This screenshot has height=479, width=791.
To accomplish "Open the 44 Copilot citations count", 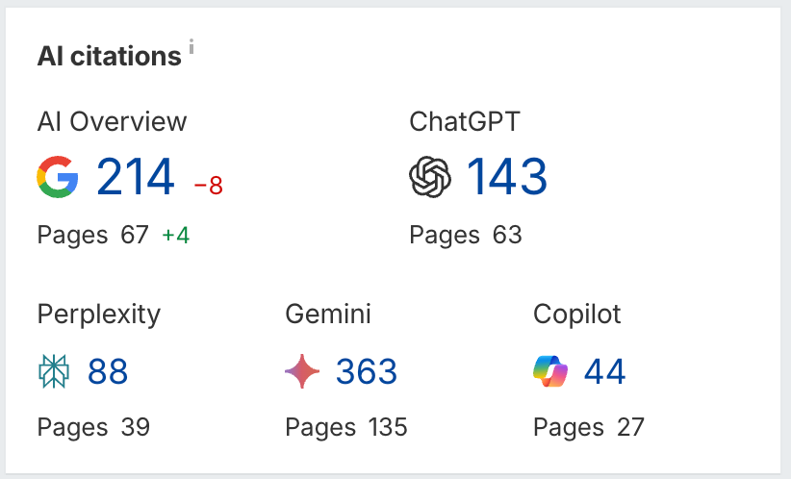I will [604, 371].
